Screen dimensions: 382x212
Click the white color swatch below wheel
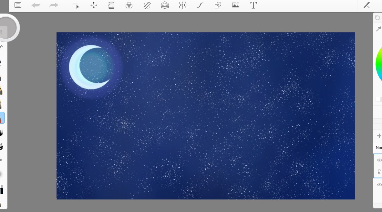coord(378,99)
